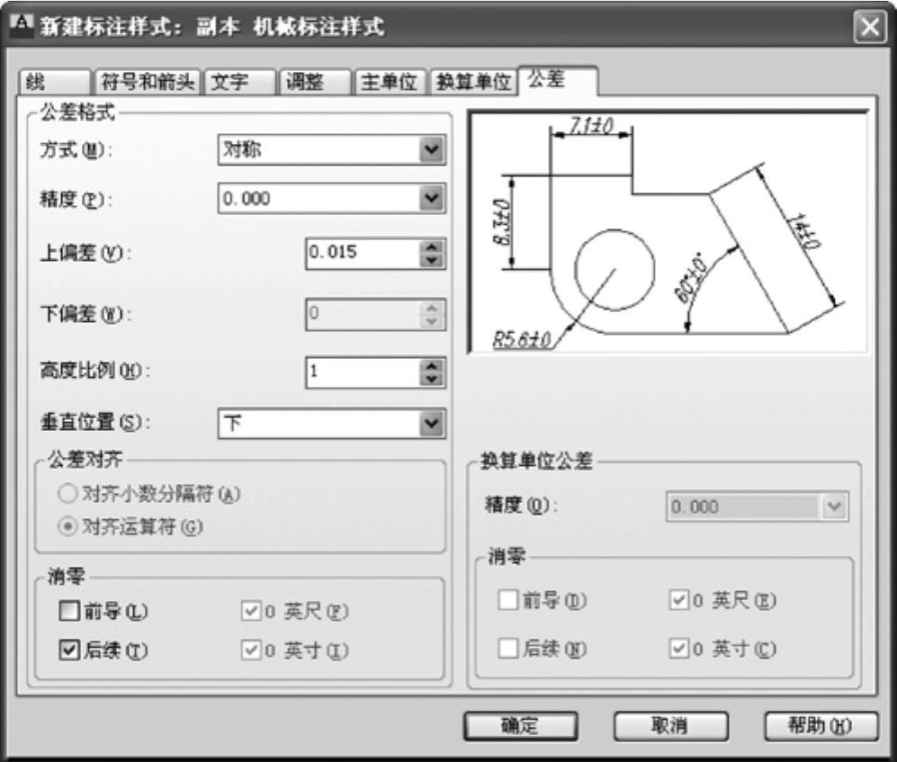The image size is (897, 762).
Task: Open the 符号和箭头 tab
Action: (x=148, y=82)
